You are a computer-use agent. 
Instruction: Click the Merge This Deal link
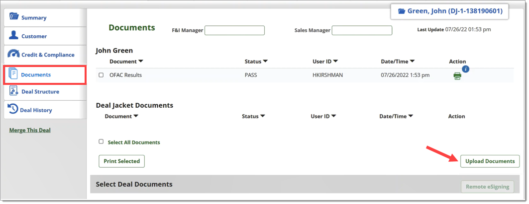pyautogui.click(x=30, y=130)
